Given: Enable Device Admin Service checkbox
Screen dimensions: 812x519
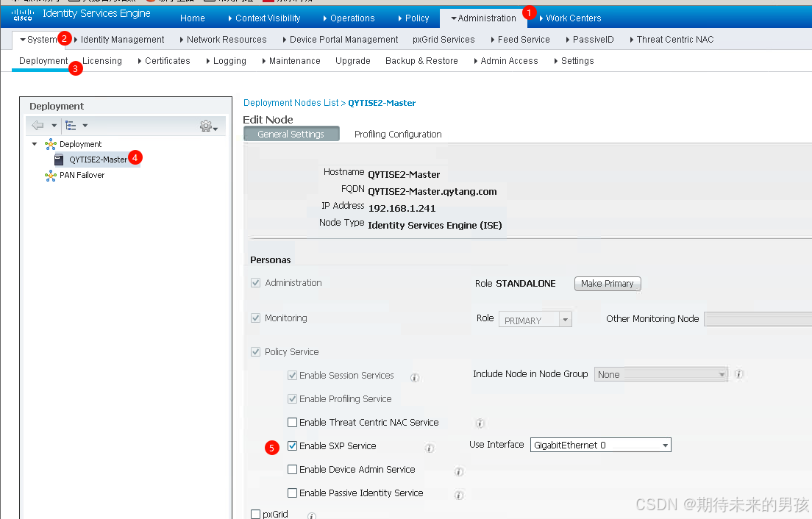Looking at the screenshot, I should (x=292, y=469).
